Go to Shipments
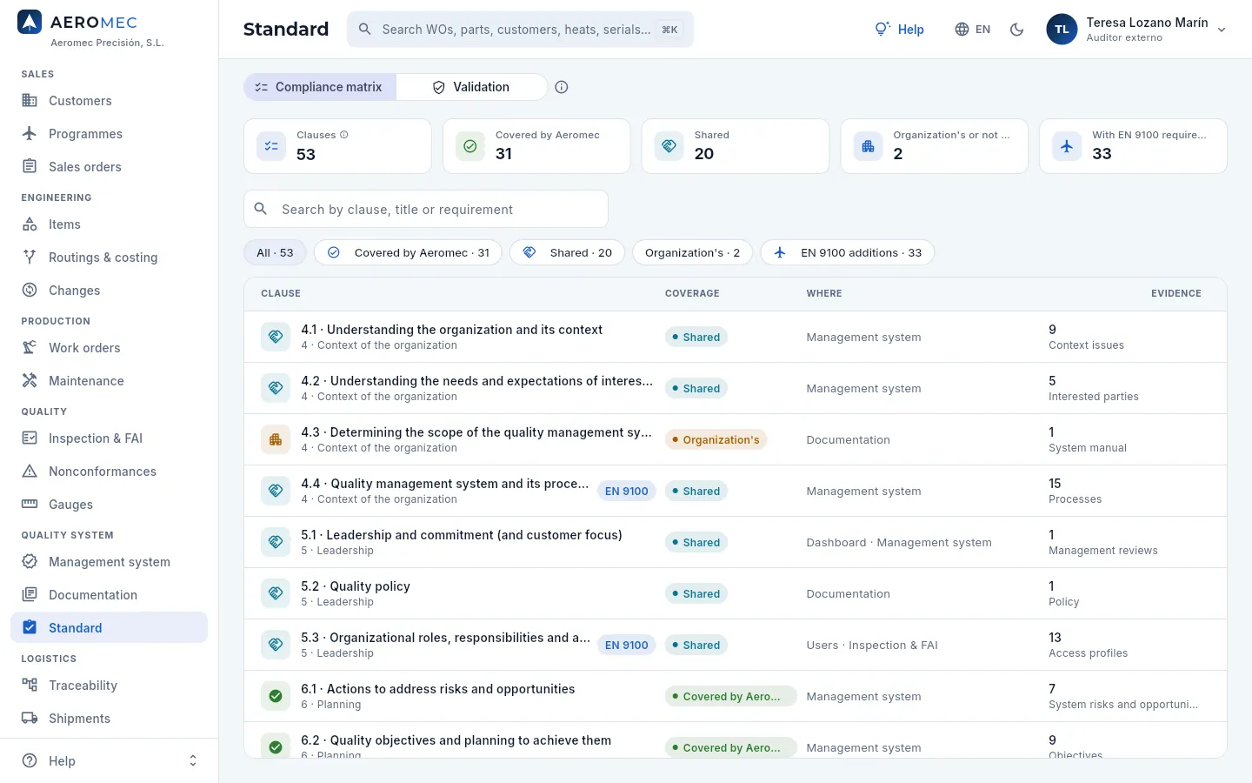Viewport: 1252px width, 783px height. click(109, 719)
